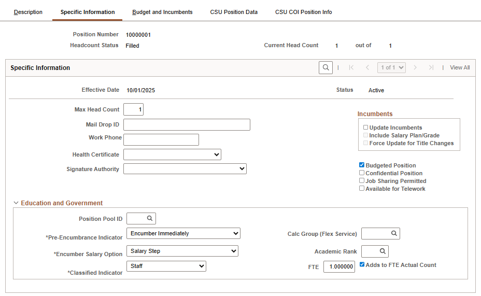Click the next row arrow icon

415,67
